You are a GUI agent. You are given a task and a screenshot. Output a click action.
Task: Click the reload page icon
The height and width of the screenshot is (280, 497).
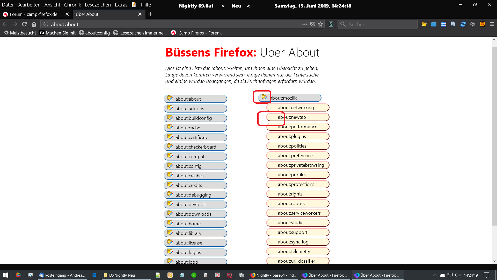pyautogui.click(x=24, y=24)
